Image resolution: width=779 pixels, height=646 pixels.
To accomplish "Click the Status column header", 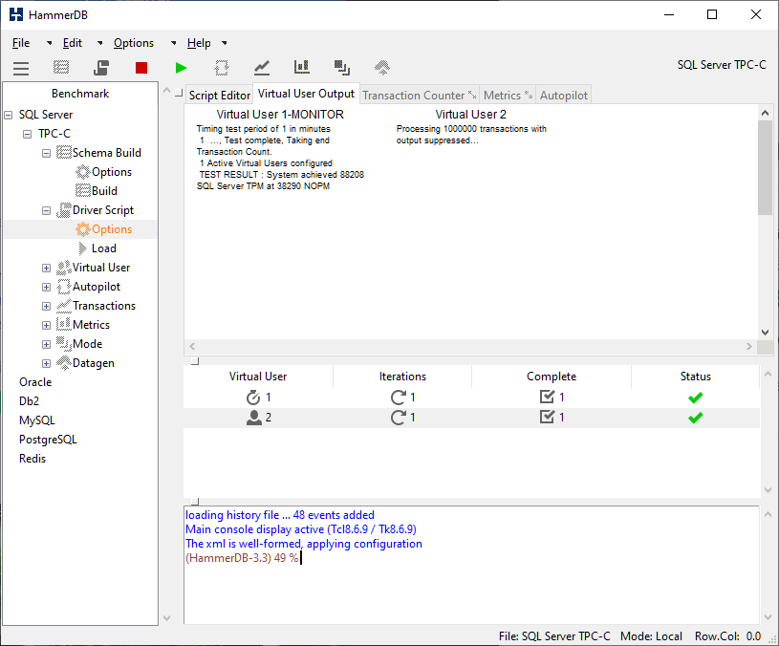I will (x=696, y=377).
